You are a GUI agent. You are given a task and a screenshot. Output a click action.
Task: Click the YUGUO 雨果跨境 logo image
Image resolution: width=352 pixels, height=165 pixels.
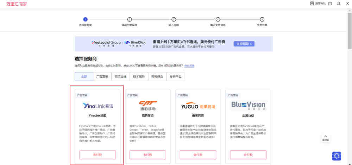pyautogui.click(x=198, y=106)
